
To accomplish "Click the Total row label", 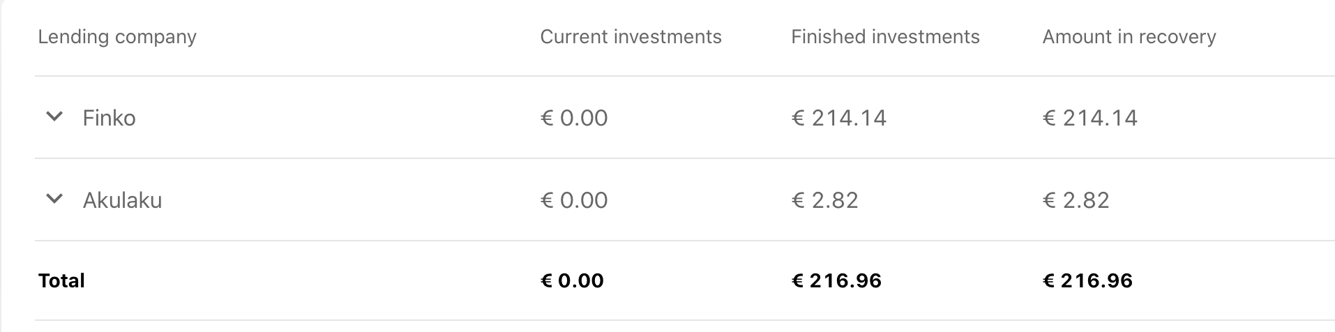I will point(61,280).
